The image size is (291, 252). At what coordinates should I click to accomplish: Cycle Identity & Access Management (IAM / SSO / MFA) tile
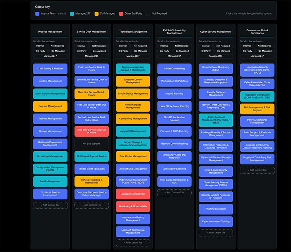[x=216, y=120]
